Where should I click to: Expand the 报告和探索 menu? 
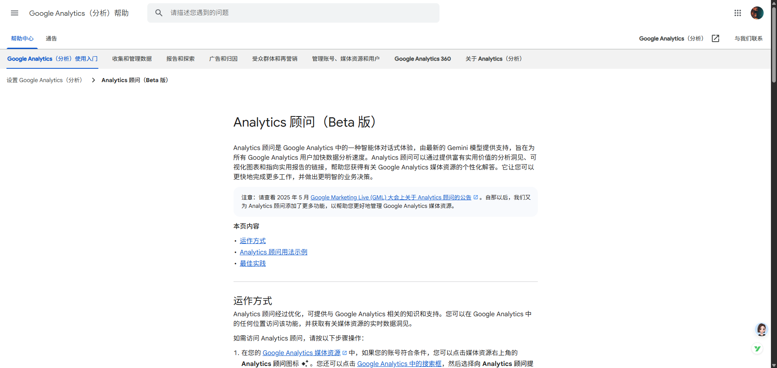point(180,59)
